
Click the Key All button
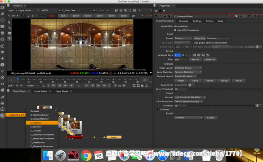(x=195, y=60)
